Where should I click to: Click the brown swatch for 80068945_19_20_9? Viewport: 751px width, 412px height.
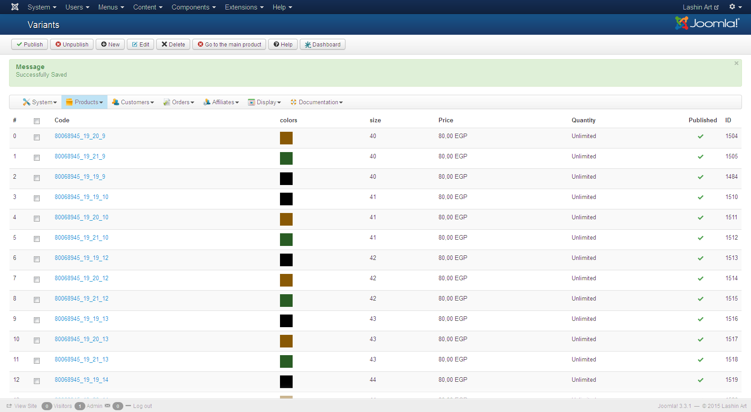[286, 138]
